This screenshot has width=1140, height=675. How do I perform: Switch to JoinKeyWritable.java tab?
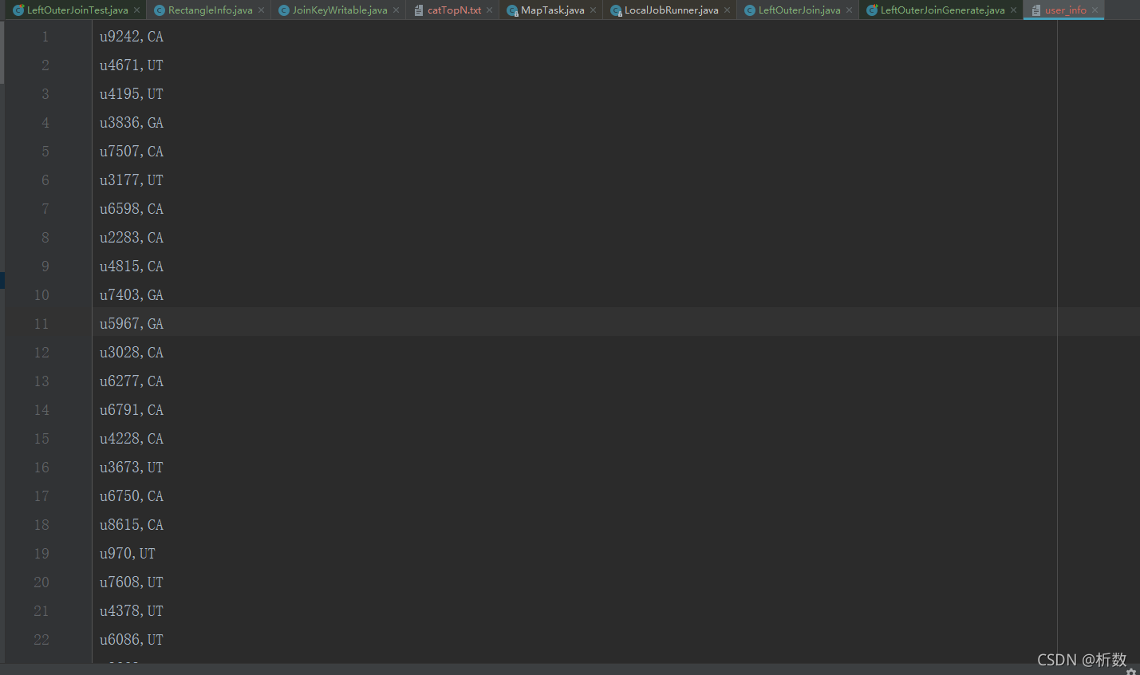coord(340,10)
